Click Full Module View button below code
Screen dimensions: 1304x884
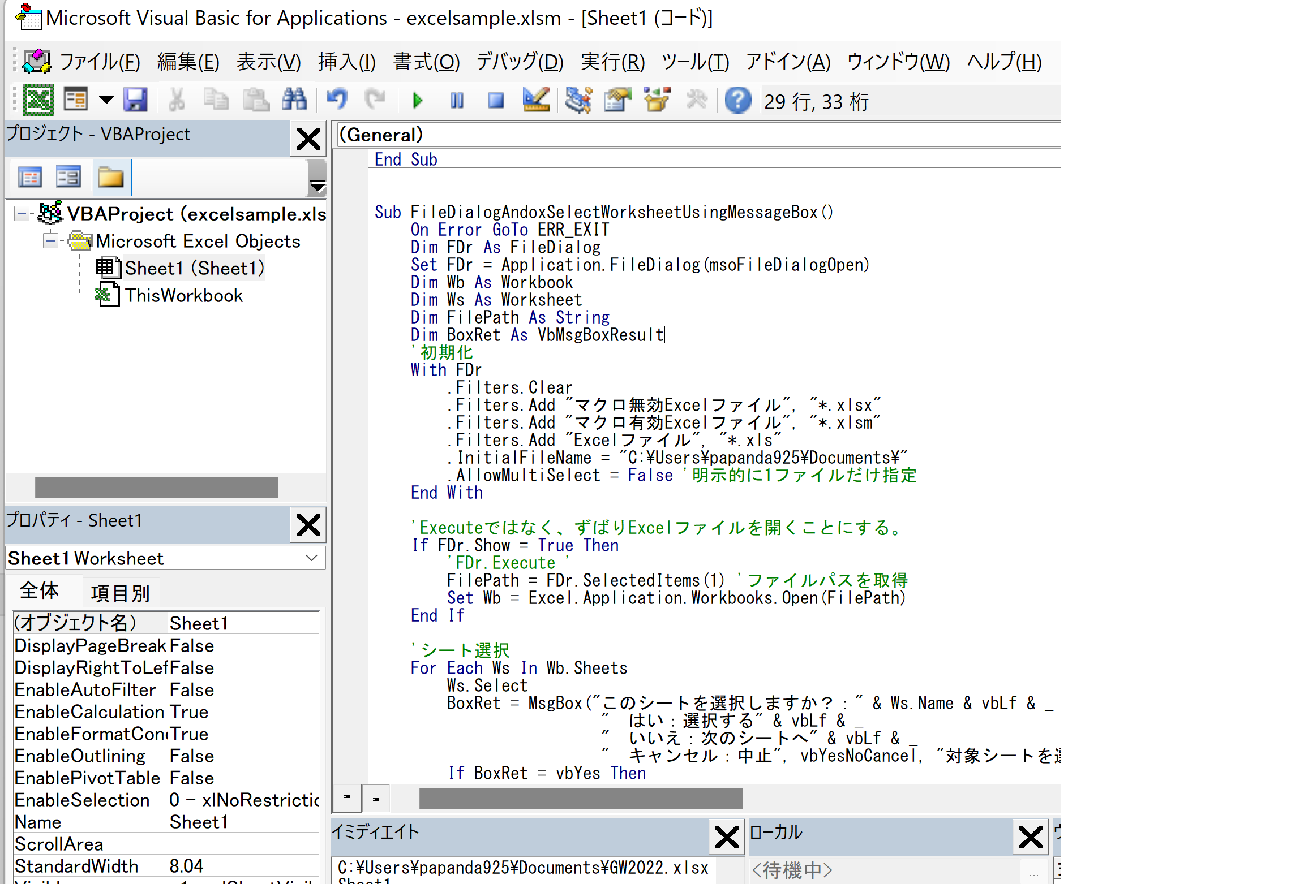pos(376,797)
